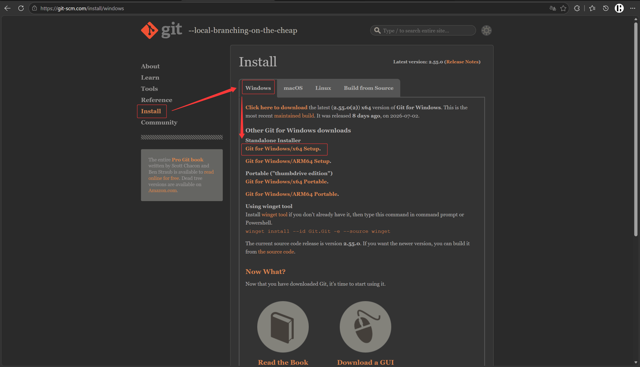
Task: Click the orange Git logo
Action: click(149, 30)
